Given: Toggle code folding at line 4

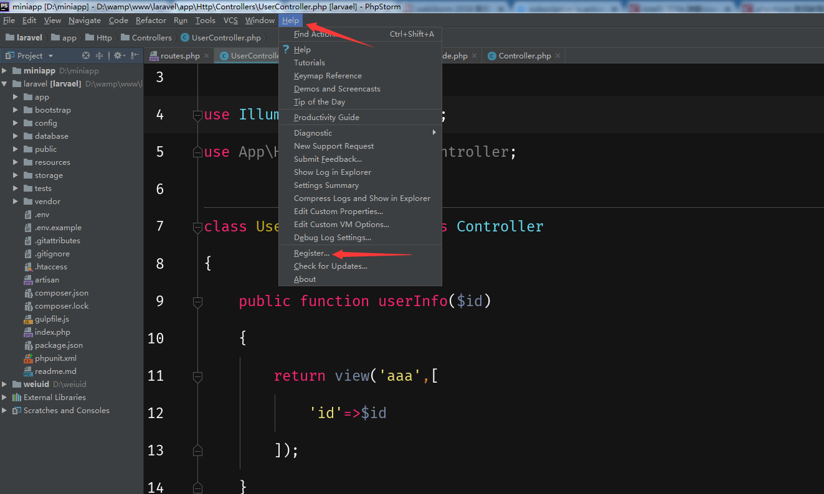Looking at the screenshot, I should pos(197,115).
